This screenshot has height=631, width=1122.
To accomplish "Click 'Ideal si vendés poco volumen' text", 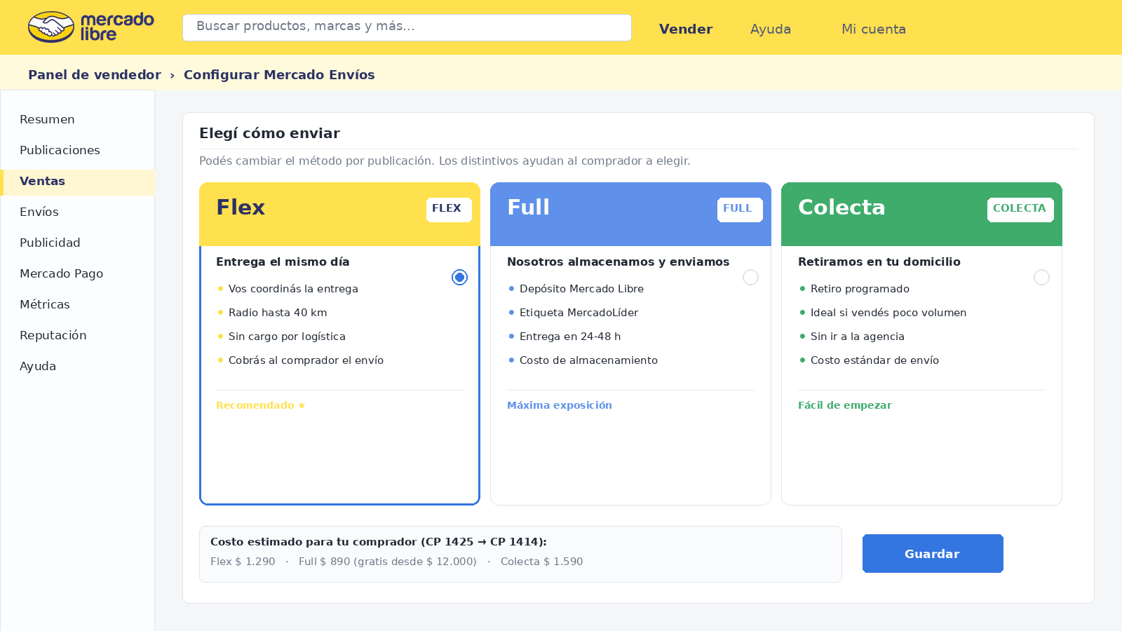I will point(888,313).
